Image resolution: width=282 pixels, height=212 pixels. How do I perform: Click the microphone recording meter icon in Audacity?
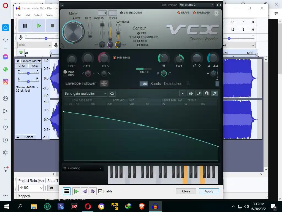click(x=21, y=37)
